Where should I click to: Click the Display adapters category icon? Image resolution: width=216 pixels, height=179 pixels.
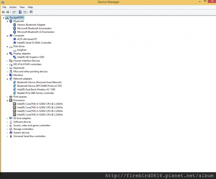click(x=11, y=54)
